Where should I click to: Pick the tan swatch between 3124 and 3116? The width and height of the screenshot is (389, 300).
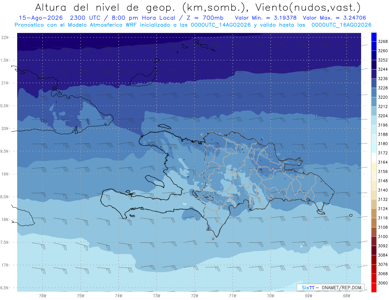374,213
